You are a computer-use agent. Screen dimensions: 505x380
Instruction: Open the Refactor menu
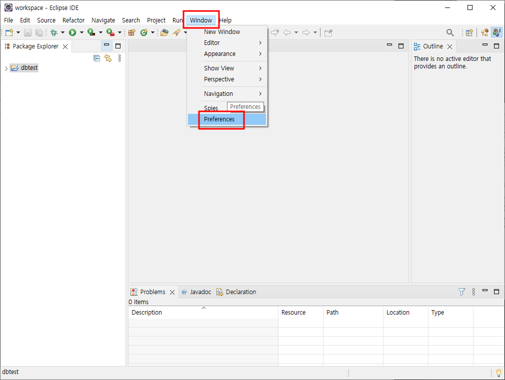coord(73,20)
